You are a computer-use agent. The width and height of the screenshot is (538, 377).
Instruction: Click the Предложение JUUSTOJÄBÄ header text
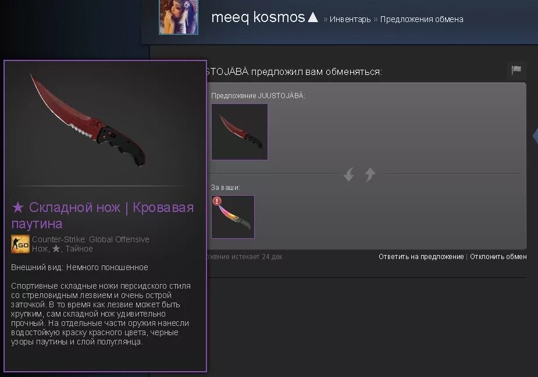pyautogui.click(x=258, y=96)
